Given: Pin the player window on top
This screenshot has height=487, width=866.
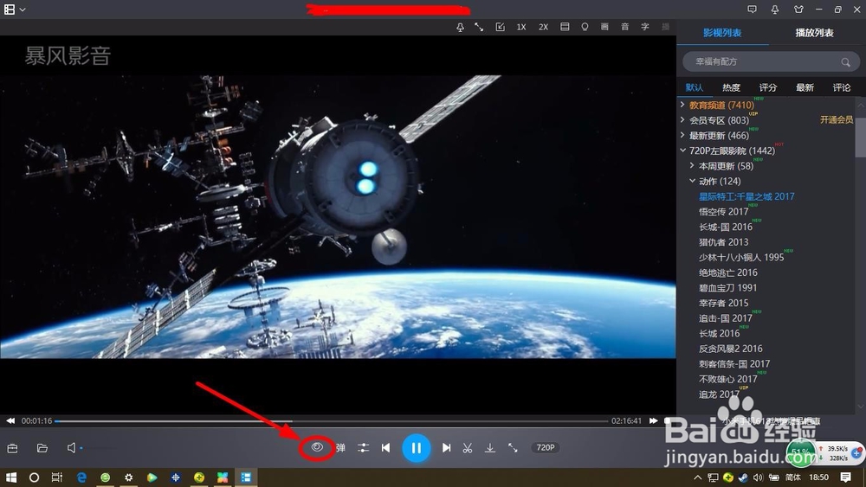Looking at the screenshot, I should (460, 27).
